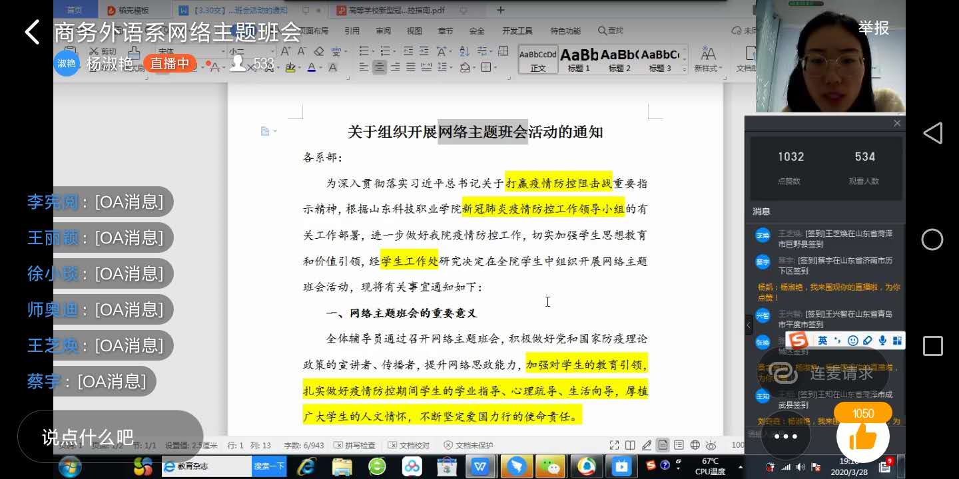The height and width of the screenshot is (479, 959).
Task: Toggle 拼写检查 in the status bar
Action: point(355,445)
